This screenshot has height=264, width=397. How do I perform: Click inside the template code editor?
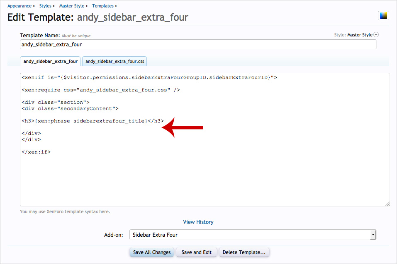[x=205, y=139]
